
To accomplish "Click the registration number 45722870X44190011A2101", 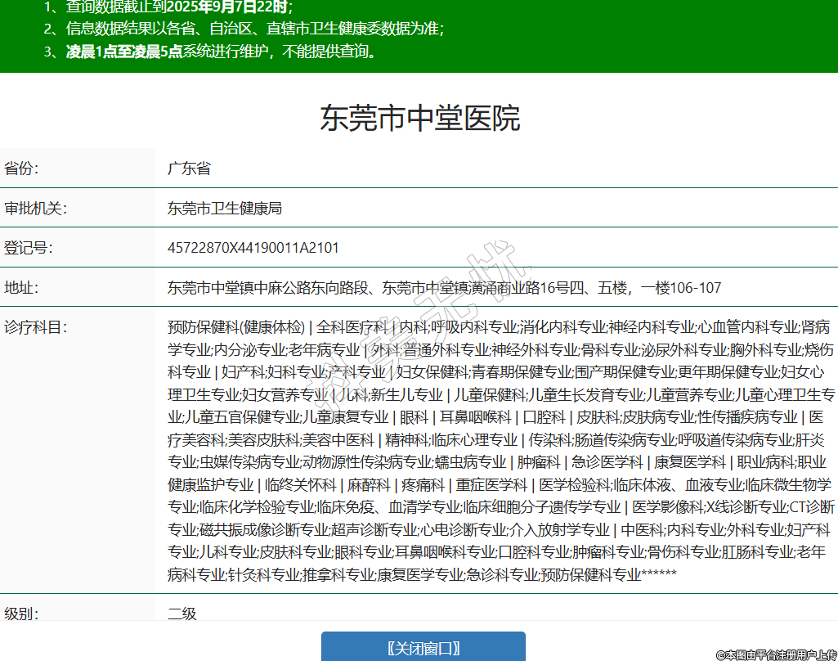I will point(253,247).
